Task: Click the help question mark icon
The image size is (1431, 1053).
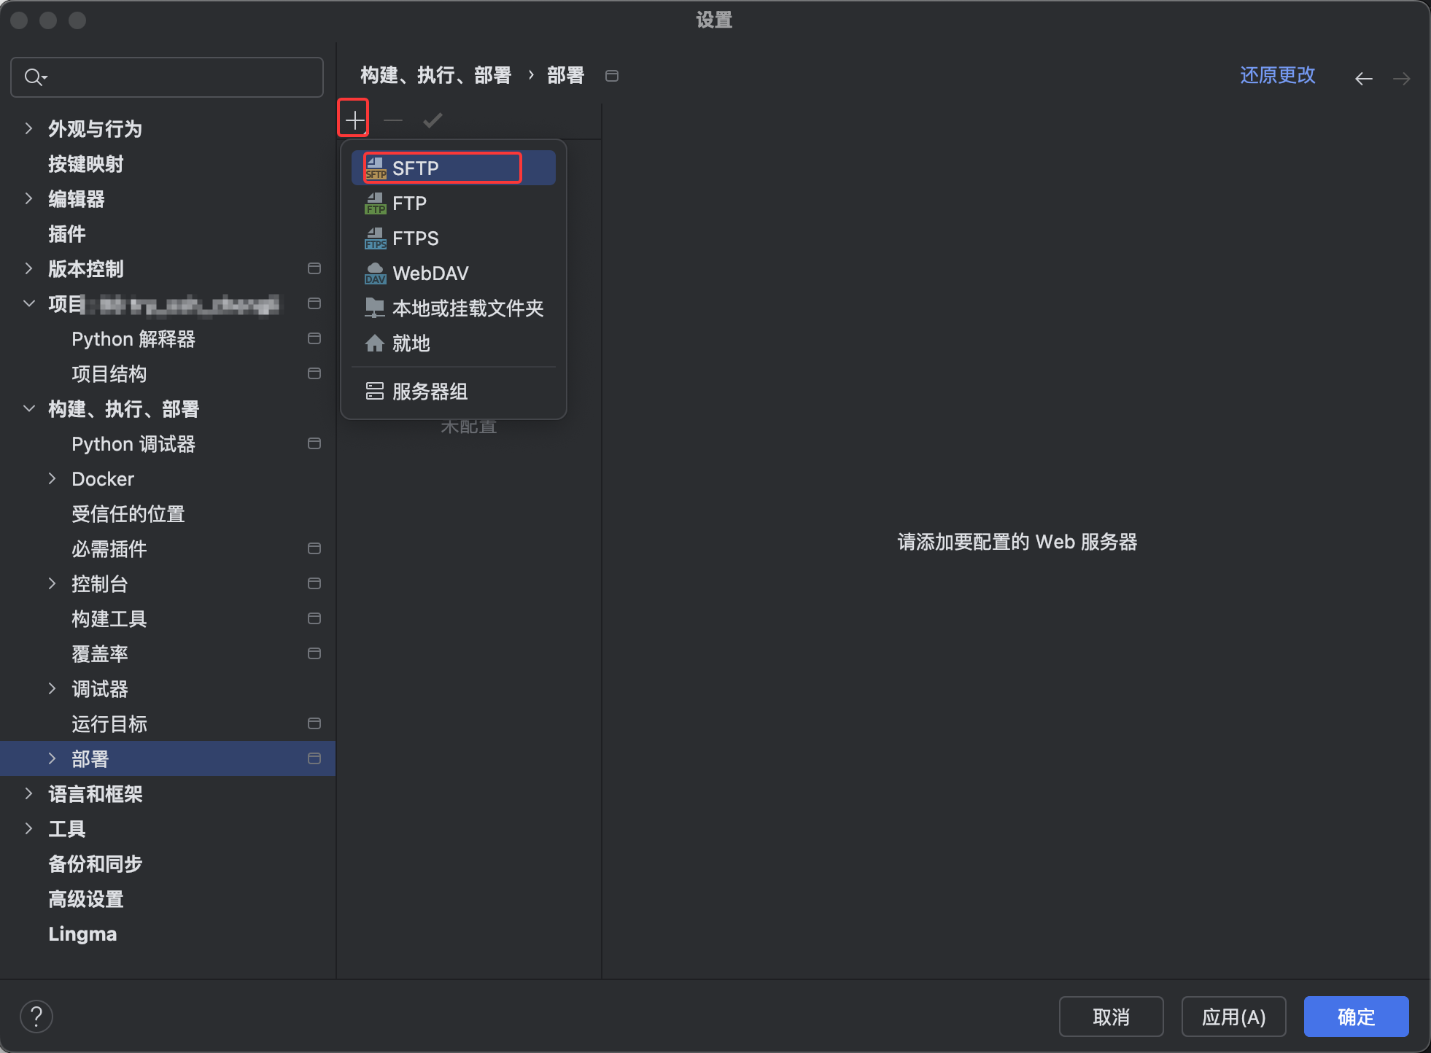Action: click(x=36, y=1016)
